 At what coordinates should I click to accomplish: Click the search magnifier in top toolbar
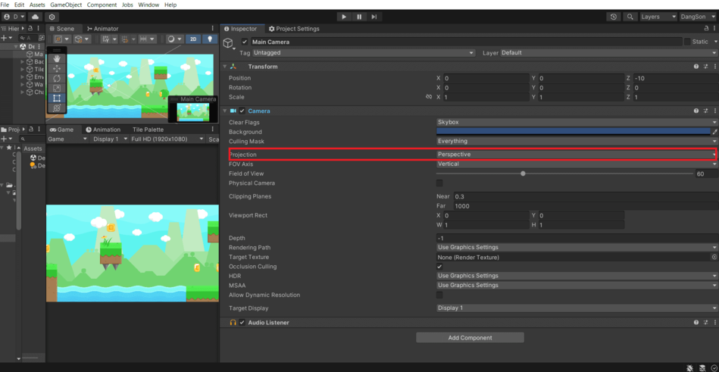630,17
